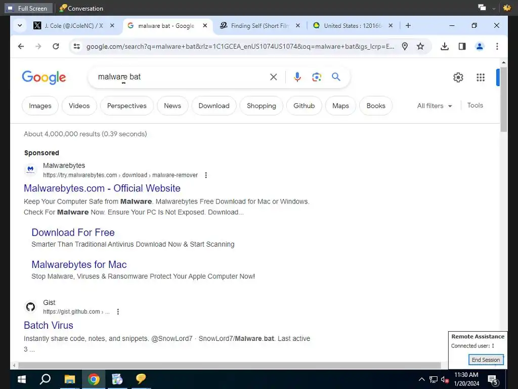Image resolution: width=518 pixels, height=389 pixels.
Task: Filter results by Perspectives
Action: [127, 106]
